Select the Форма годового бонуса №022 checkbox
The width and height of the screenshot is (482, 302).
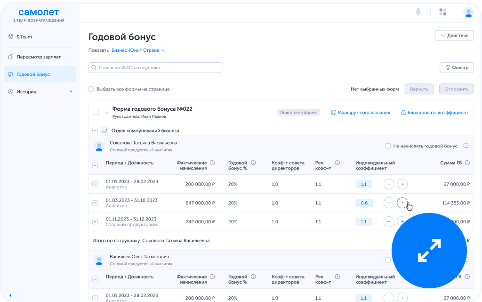pyautogui.click(x=96, y=113)
